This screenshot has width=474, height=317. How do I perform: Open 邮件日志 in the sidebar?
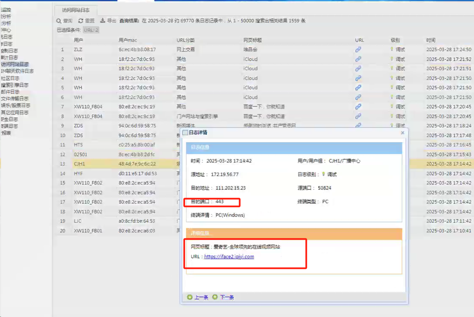tap(10, 92)
